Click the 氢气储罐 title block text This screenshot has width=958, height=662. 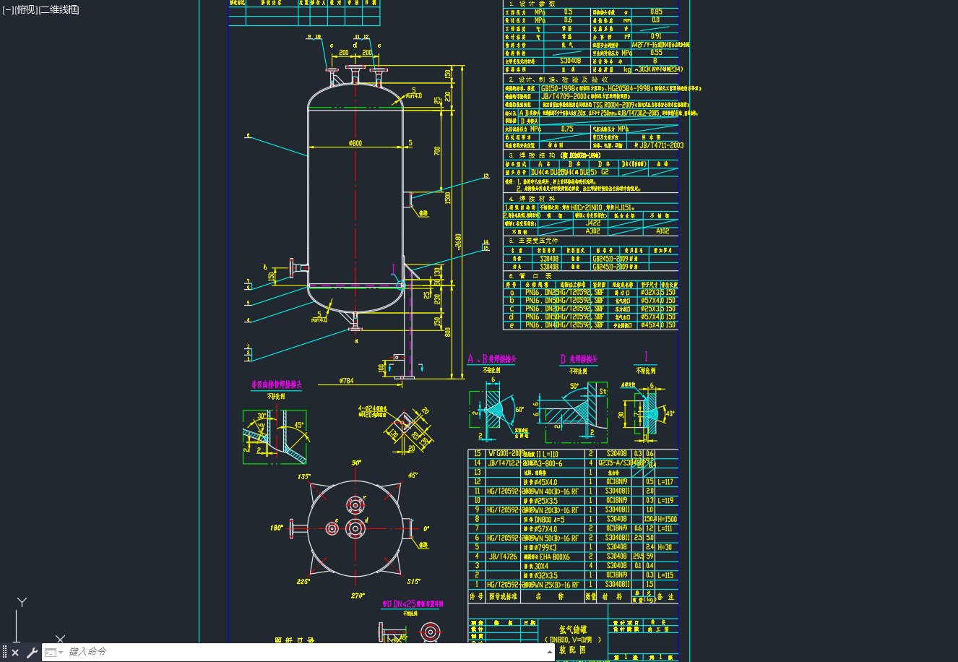pyautogui.click(x=573, y=629)
